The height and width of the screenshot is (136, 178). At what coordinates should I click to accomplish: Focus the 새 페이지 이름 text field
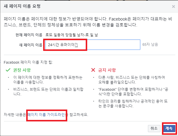click(93, 45)
